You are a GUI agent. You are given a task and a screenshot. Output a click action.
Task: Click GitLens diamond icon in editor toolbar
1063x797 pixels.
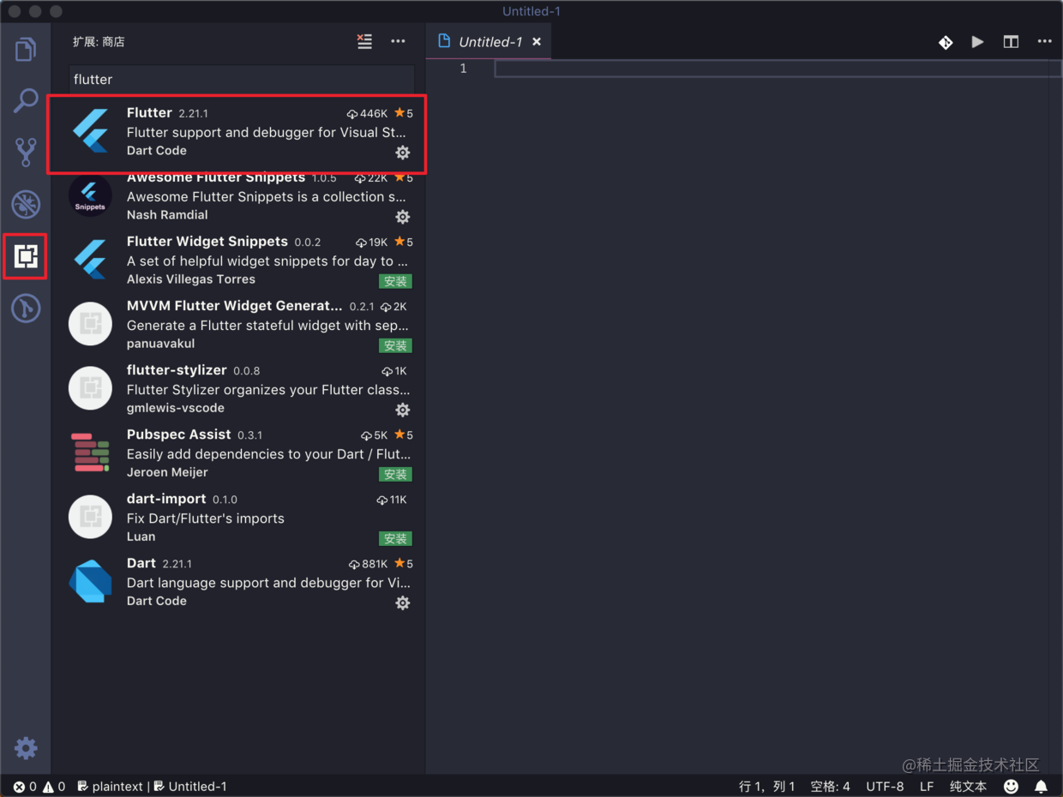coord(946,42)
